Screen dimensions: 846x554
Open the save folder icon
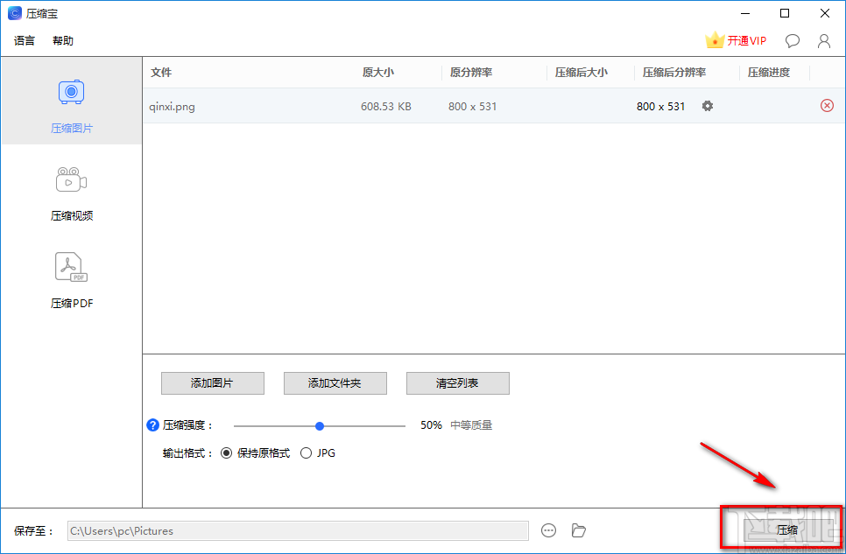[x=578, y=530]
